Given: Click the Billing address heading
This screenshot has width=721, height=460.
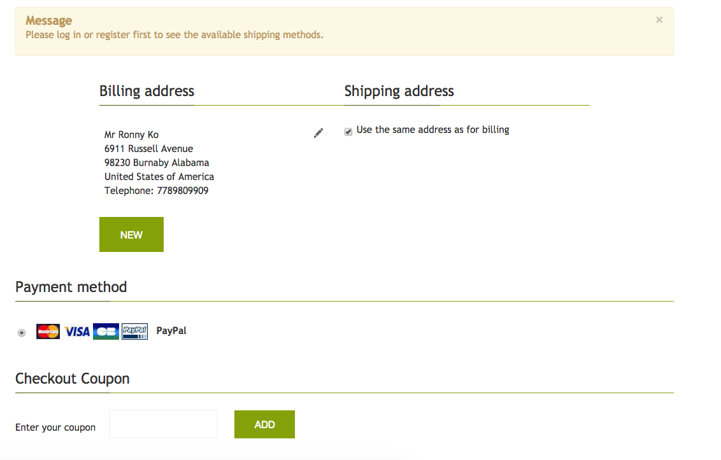Looking at the screenshot, I should pyautogui.click(x=146, y=91).
